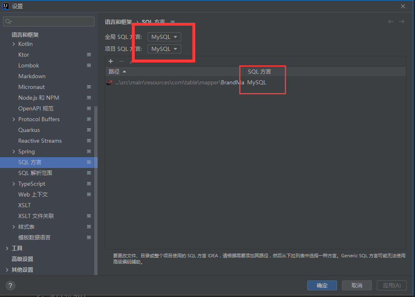This screenshot has height=297, width=415.
Task: Sort the table by 路径 column header
Action: 175,72
